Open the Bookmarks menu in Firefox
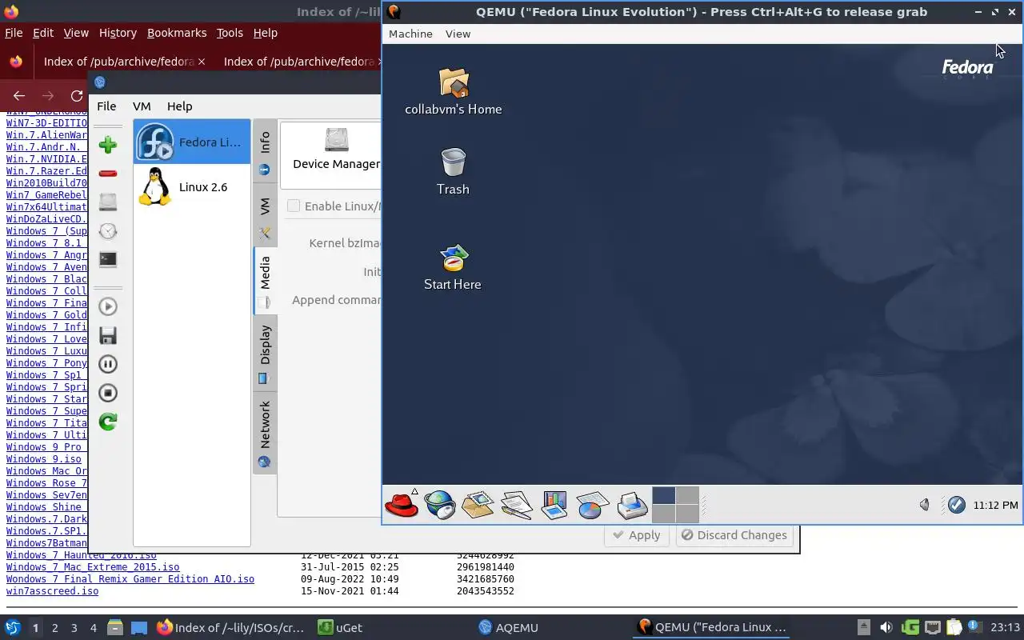Viewport: 1024px width, 640px height. pyautogui.click(x=177, y=33)
